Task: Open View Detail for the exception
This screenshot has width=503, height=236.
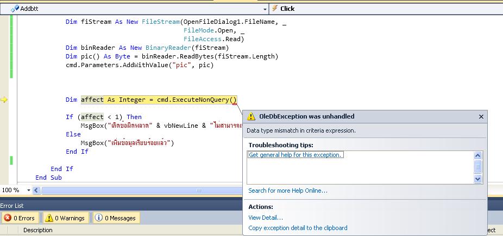Action: pyautogui.click(x=265, y=218)
